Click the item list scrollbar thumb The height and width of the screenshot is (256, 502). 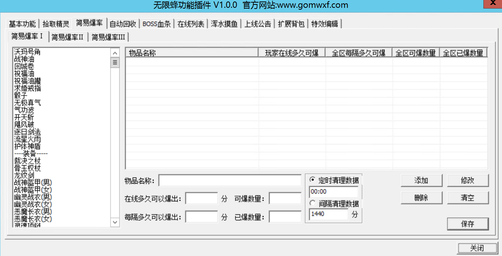(115, 63)
